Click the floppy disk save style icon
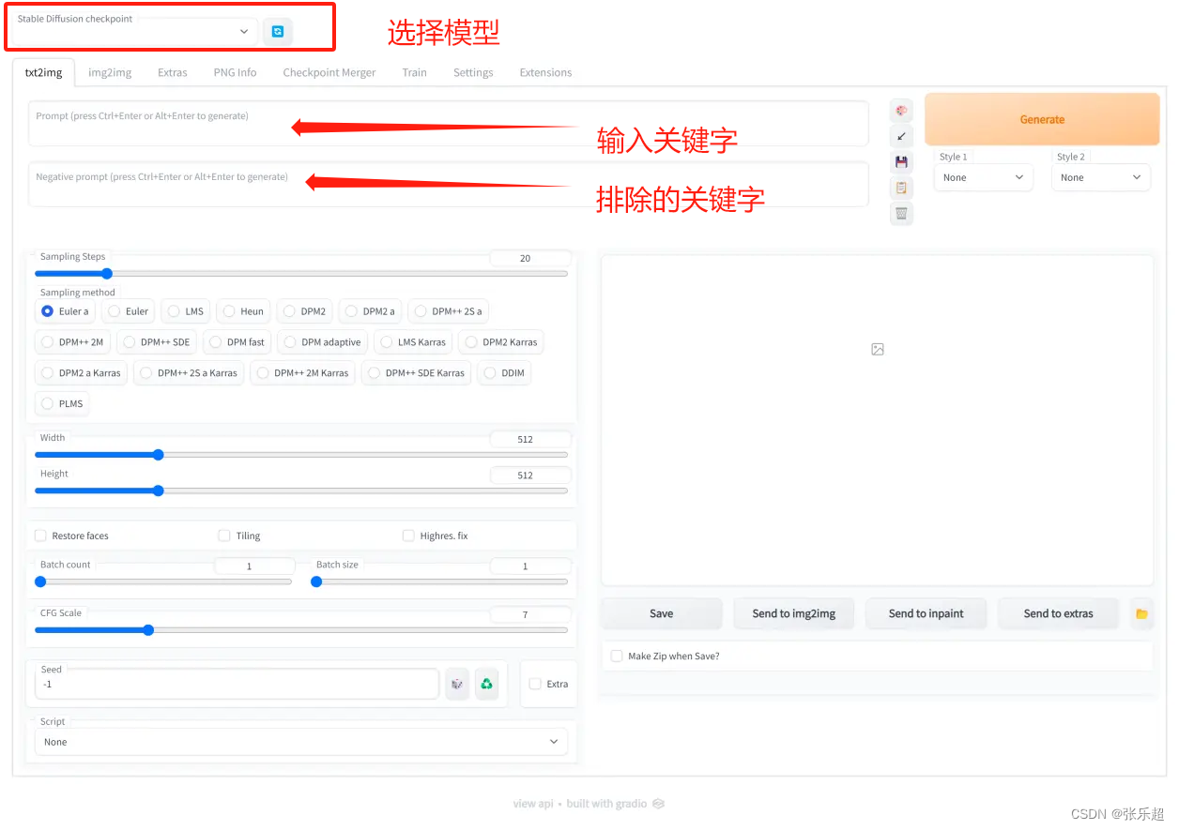Screen dimensions: 1179x830 click(901, 162)
